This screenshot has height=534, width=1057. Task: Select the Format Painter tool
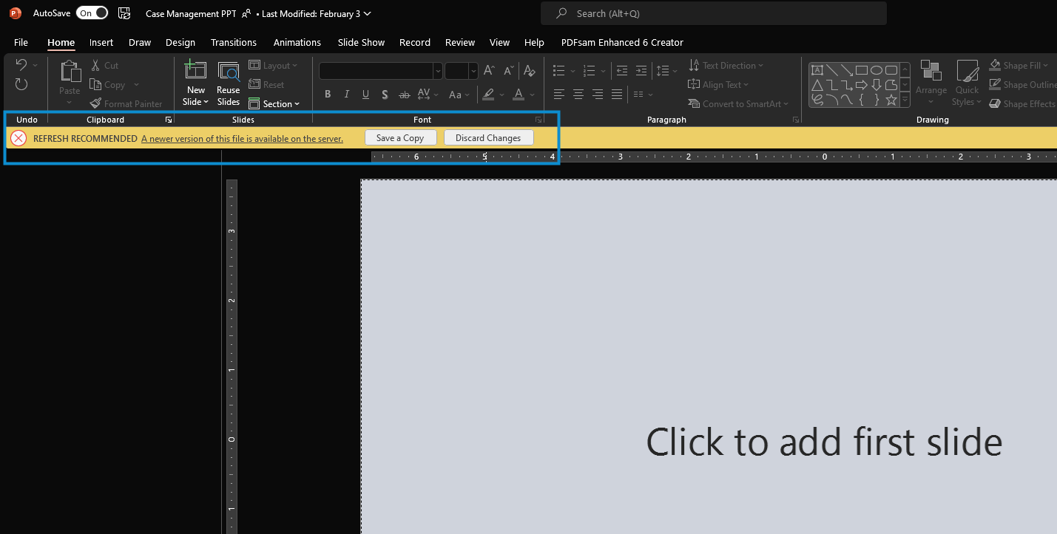tap(126, 104)
